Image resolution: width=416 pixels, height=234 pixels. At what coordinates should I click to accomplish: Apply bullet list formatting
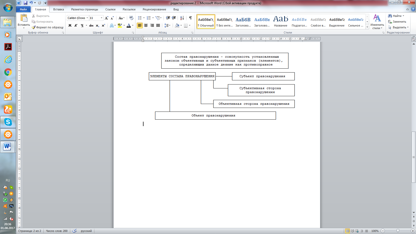pyautogui.click(x=140, y=18)
